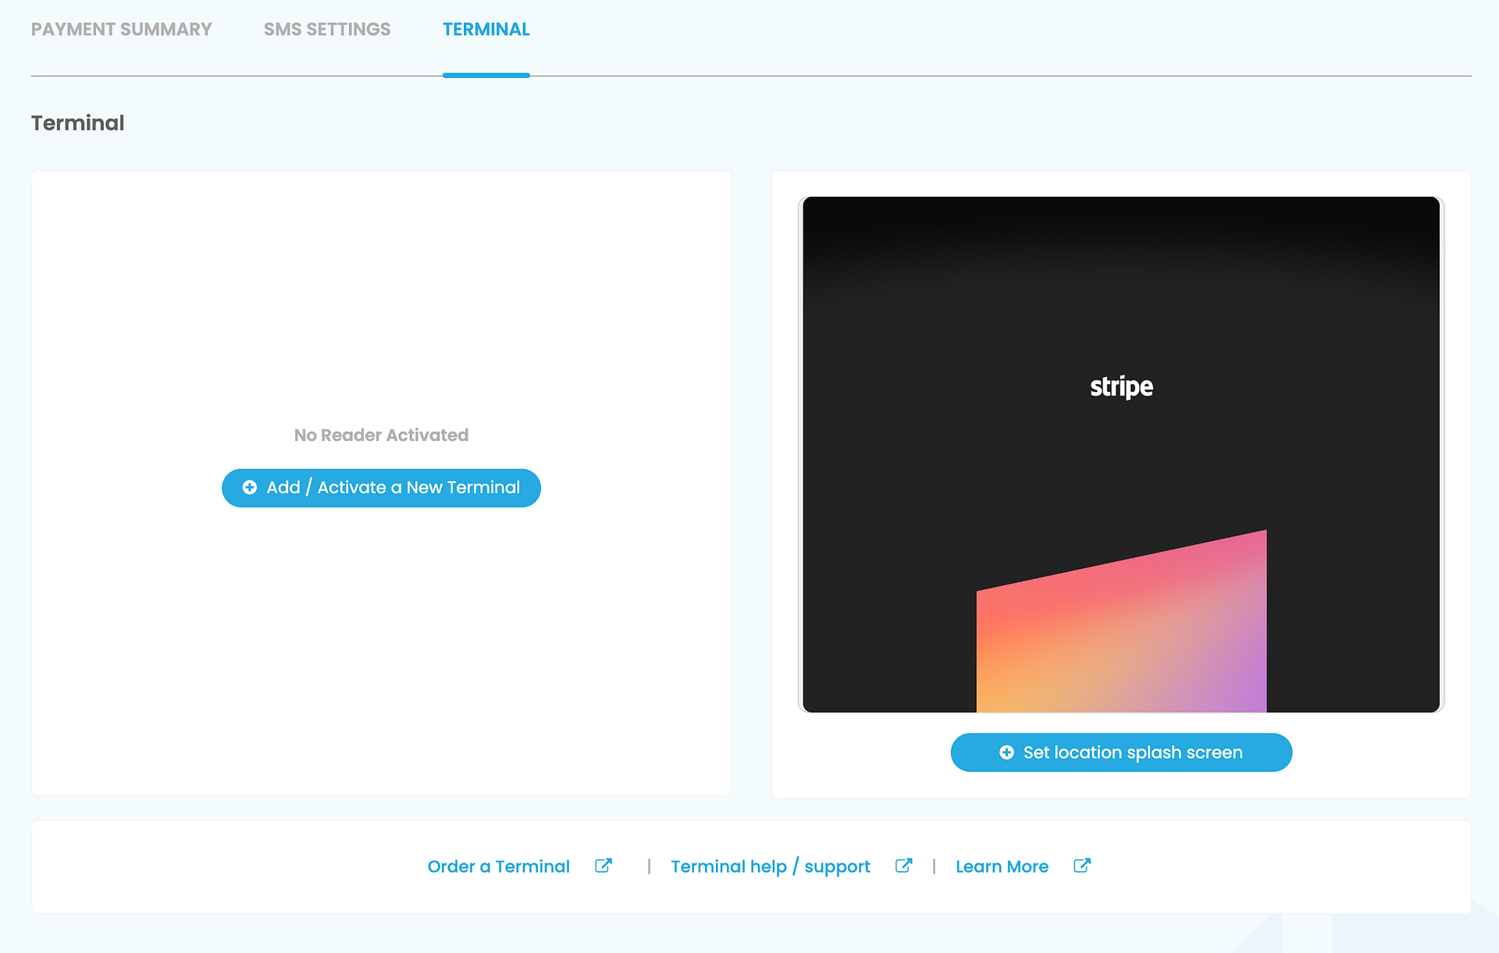
Task: Click external-link icon beside Learn More
Action: click(x=1081, y=866)
